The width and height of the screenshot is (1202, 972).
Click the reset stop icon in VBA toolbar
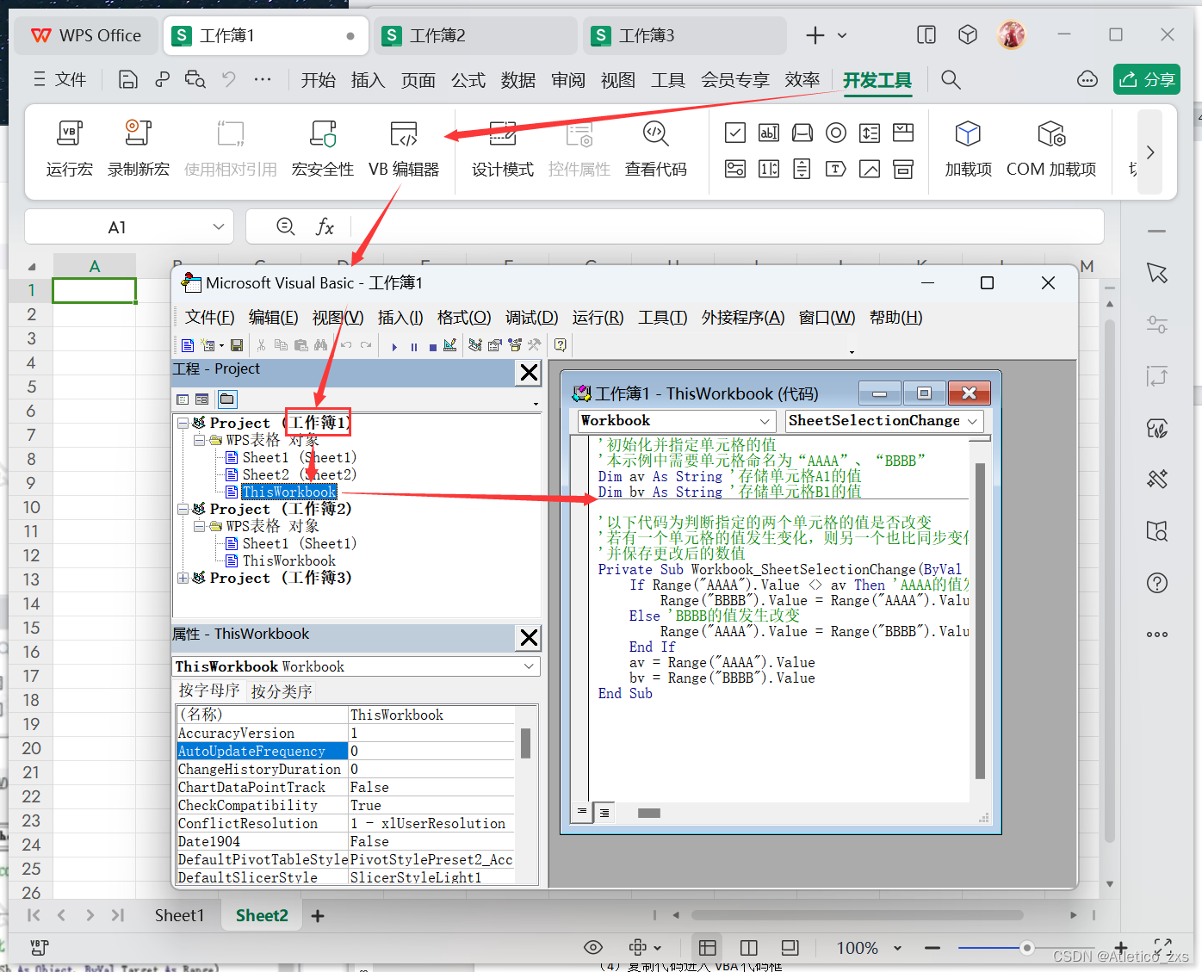click(432, 346)
